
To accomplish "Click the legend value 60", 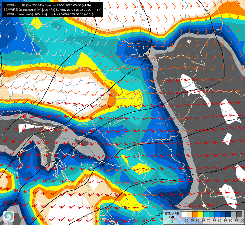I will click(x=198, y=220).
